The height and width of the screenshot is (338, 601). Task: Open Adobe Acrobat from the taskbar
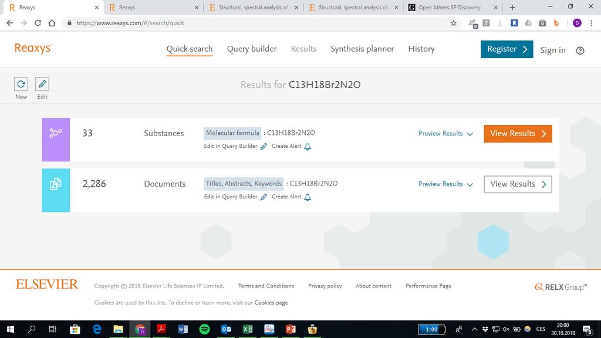click(161, 329)
